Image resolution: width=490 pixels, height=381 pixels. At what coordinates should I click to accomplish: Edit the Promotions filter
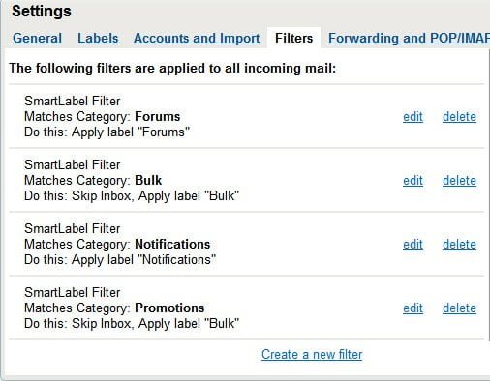tap(413, 308)
